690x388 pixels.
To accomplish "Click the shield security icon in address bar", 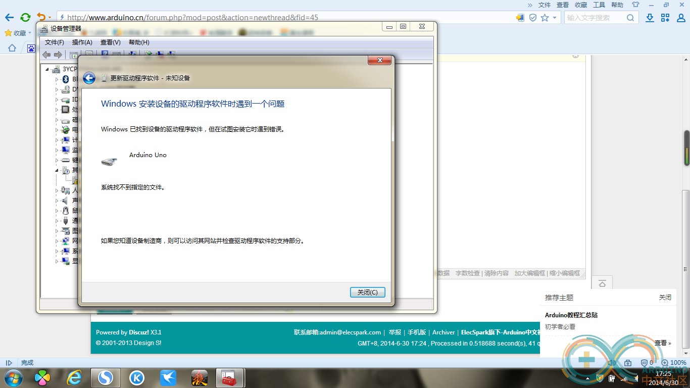I will point(533,18).
